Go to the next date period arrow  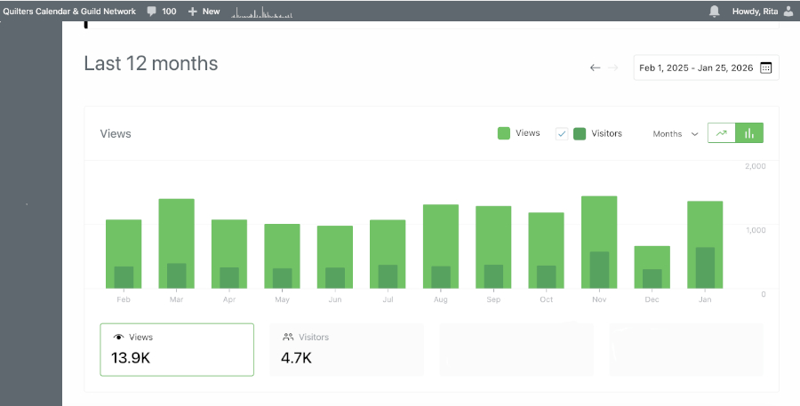(x=613, y=68)
